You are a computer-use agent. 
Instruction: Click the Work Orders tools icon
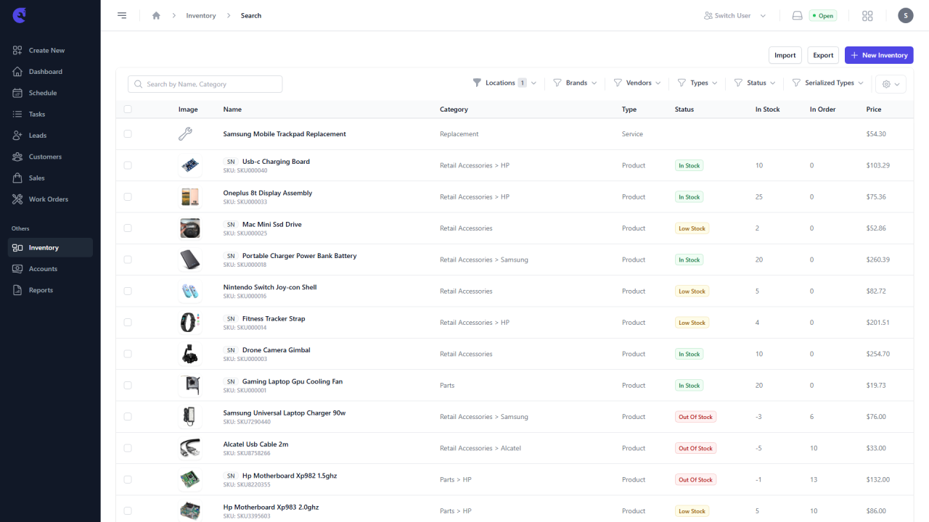(17, 199)
